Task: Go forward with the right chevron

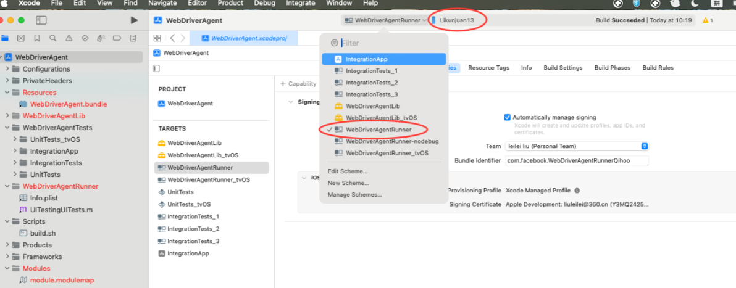Action: [183, 38]
